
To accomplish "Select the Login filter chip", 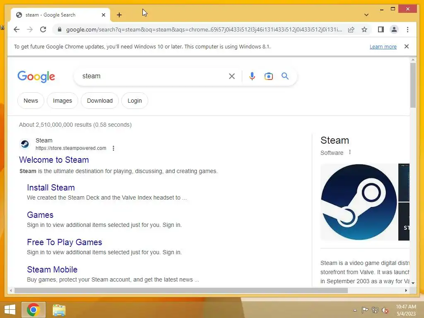I will (135, 101).
